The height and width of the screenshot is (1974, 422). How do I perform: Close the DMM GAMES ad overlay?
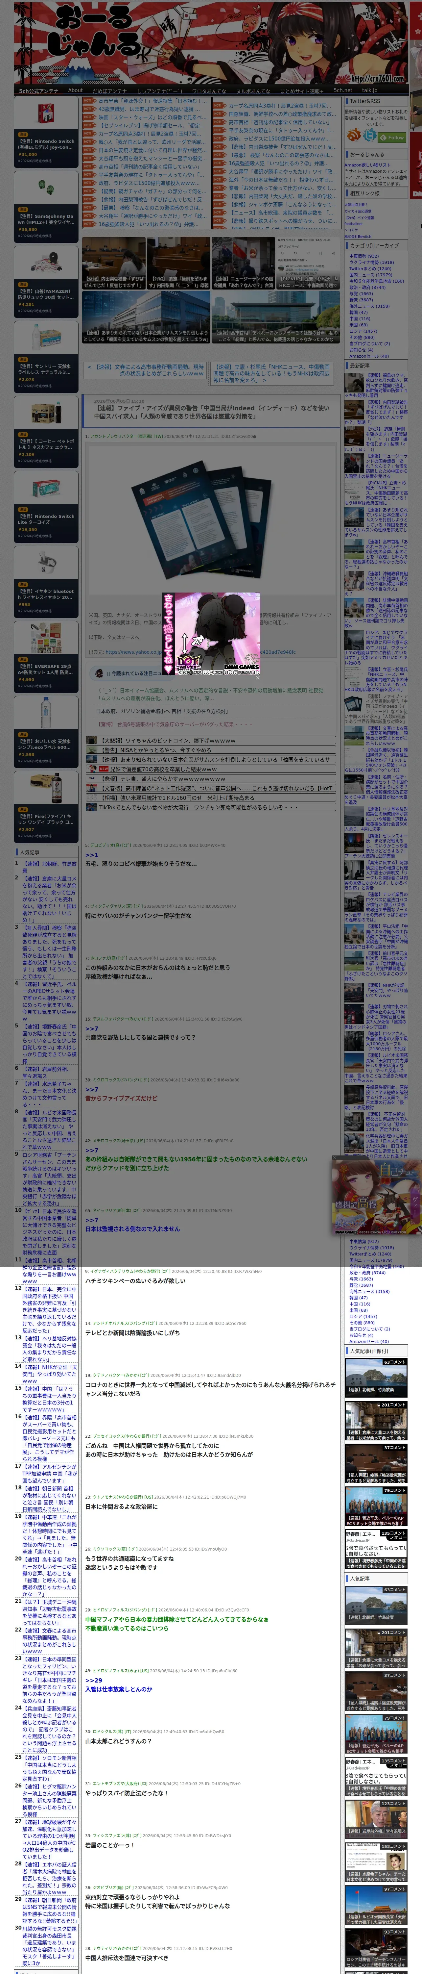click(257, 678)
